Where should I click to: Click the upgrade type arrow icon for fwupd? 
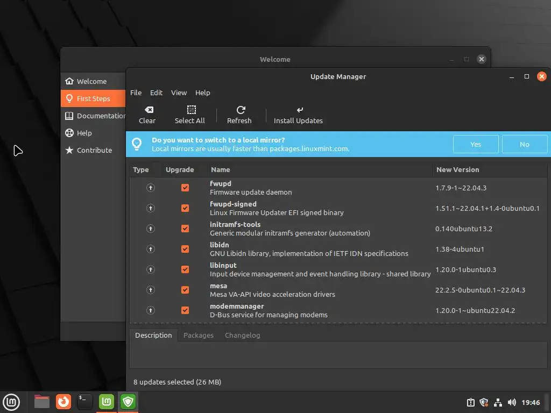coord(151,188)
